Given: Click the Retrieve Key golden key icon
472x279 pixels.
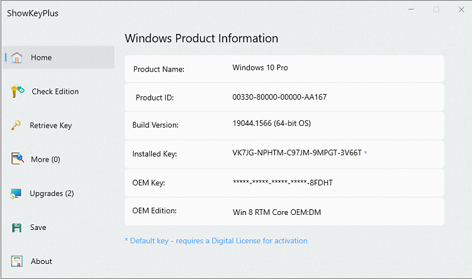Looking at the screenshot, I should coord(16,125).
